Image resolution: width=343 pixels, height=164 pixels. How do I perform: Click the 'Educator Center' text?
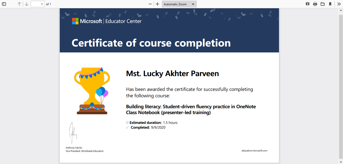(x=124, y=21)
